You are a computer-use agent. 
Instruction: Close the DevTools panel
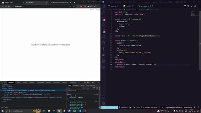click(99, 82)
